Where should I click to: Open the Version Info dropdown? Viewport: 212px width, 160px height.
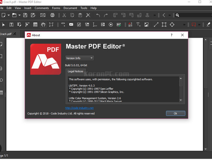[x=79, y=58]
